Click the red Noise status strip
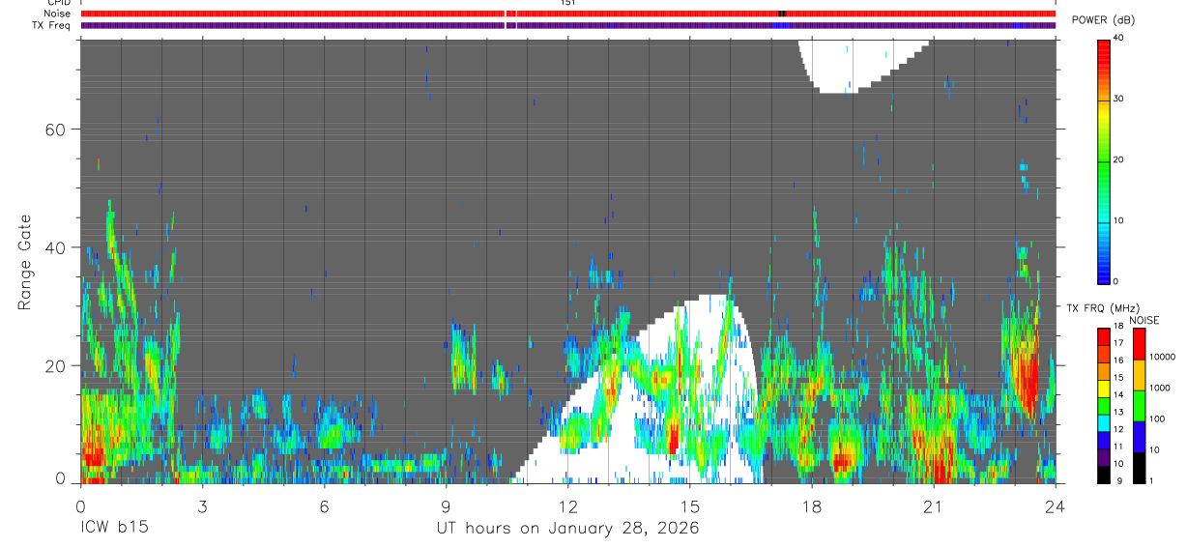The height and width of the screenshot is (548, 1187). [567, 14]
